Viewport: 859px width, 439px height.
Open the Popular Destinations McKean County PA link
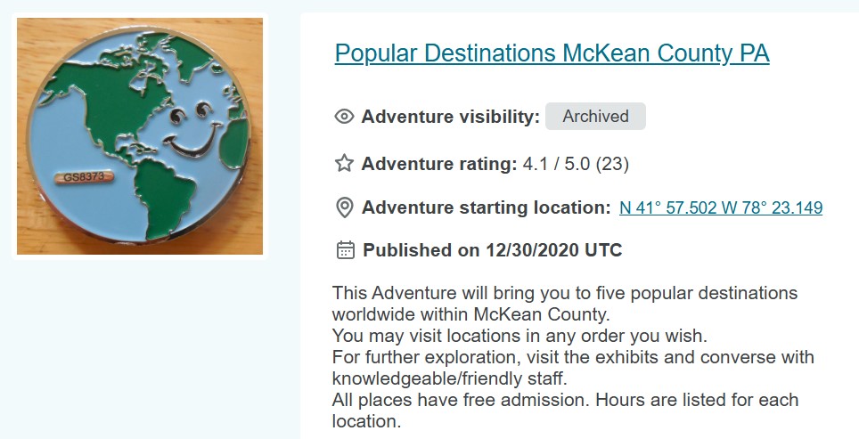pyautogui.click(x=552, y=53)
